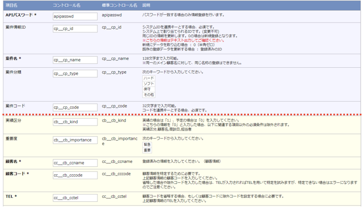
Task: Select the cc__cb_ccname input field
Action: click(75, 163)
